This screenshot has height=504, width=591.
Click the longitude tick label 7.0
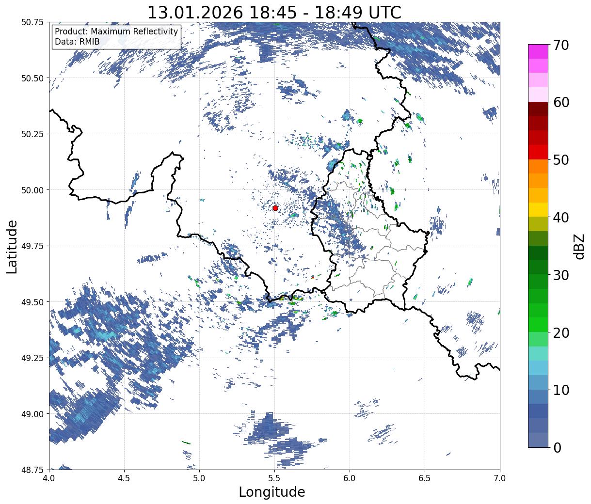coord(500,478)
